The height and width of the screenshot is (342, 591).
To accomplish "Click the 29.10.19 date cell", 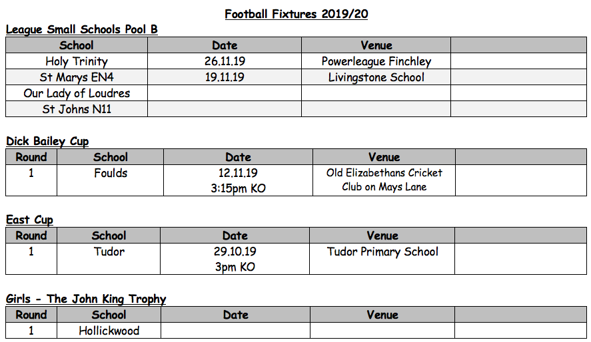I will point(235,252).
